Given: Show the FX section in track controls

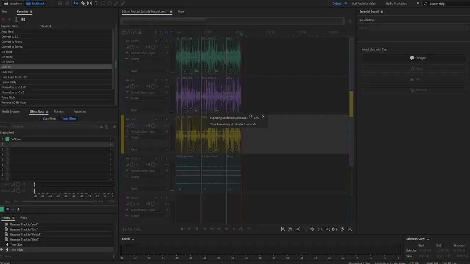Looking at the screenshot, I should pyautogui.click(x=129, y=33).
